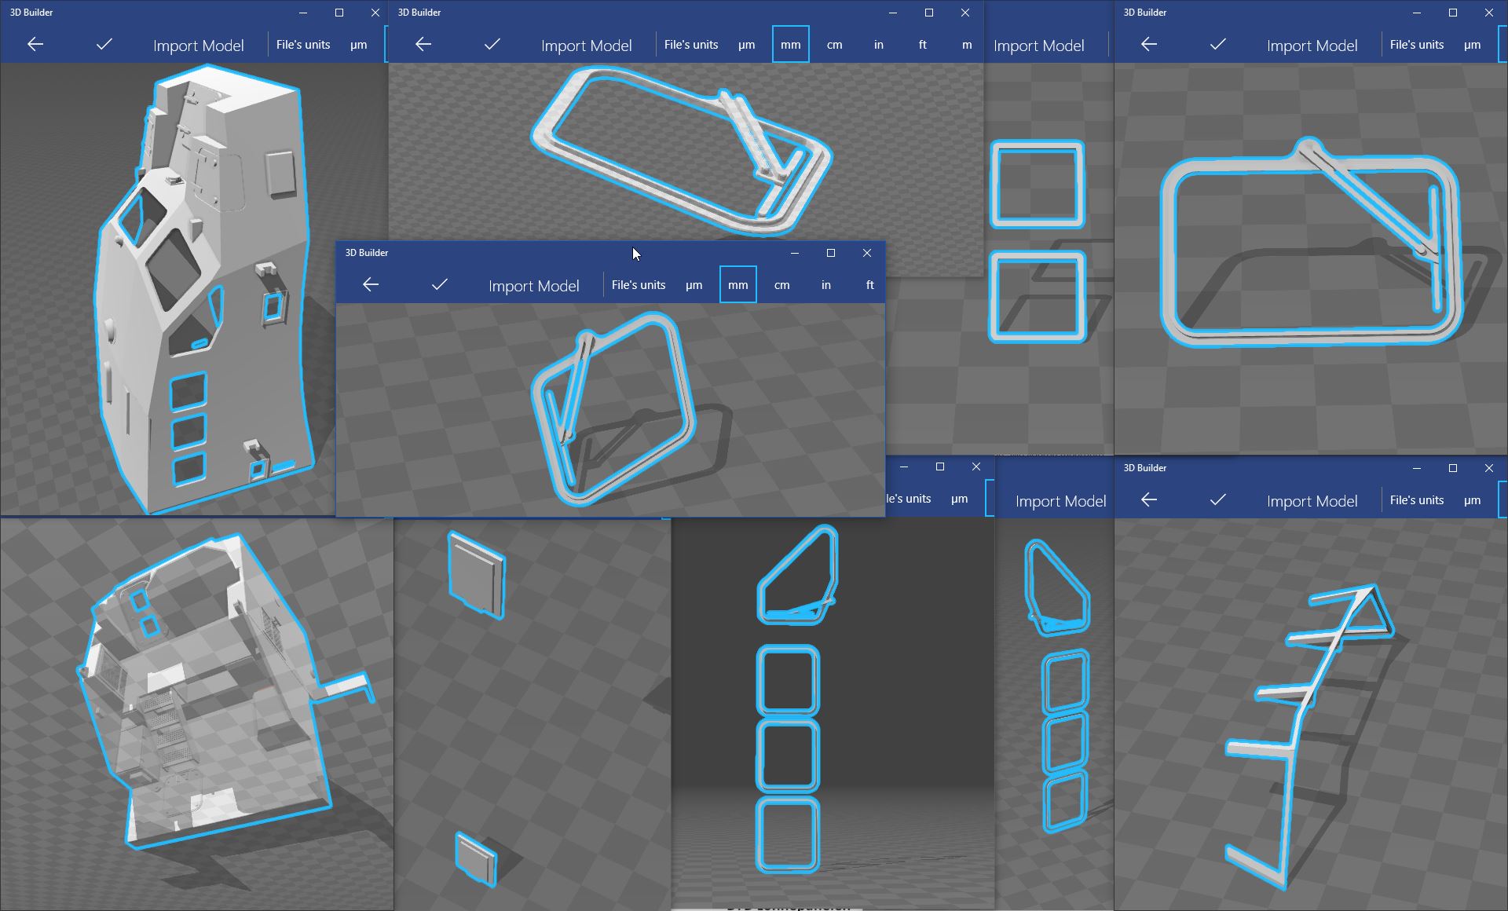Select the upper square frame model
Viewport: 1508px width, 911px height.
[1038, 185]
